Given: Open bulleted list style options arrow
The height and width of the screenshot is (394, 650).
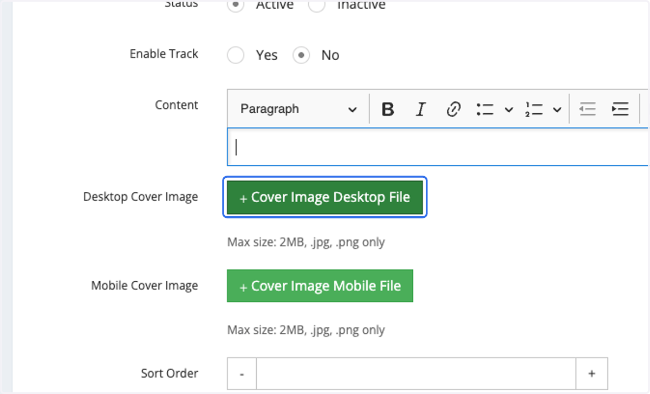Looking at the screenshot, I should pos(509,109).
